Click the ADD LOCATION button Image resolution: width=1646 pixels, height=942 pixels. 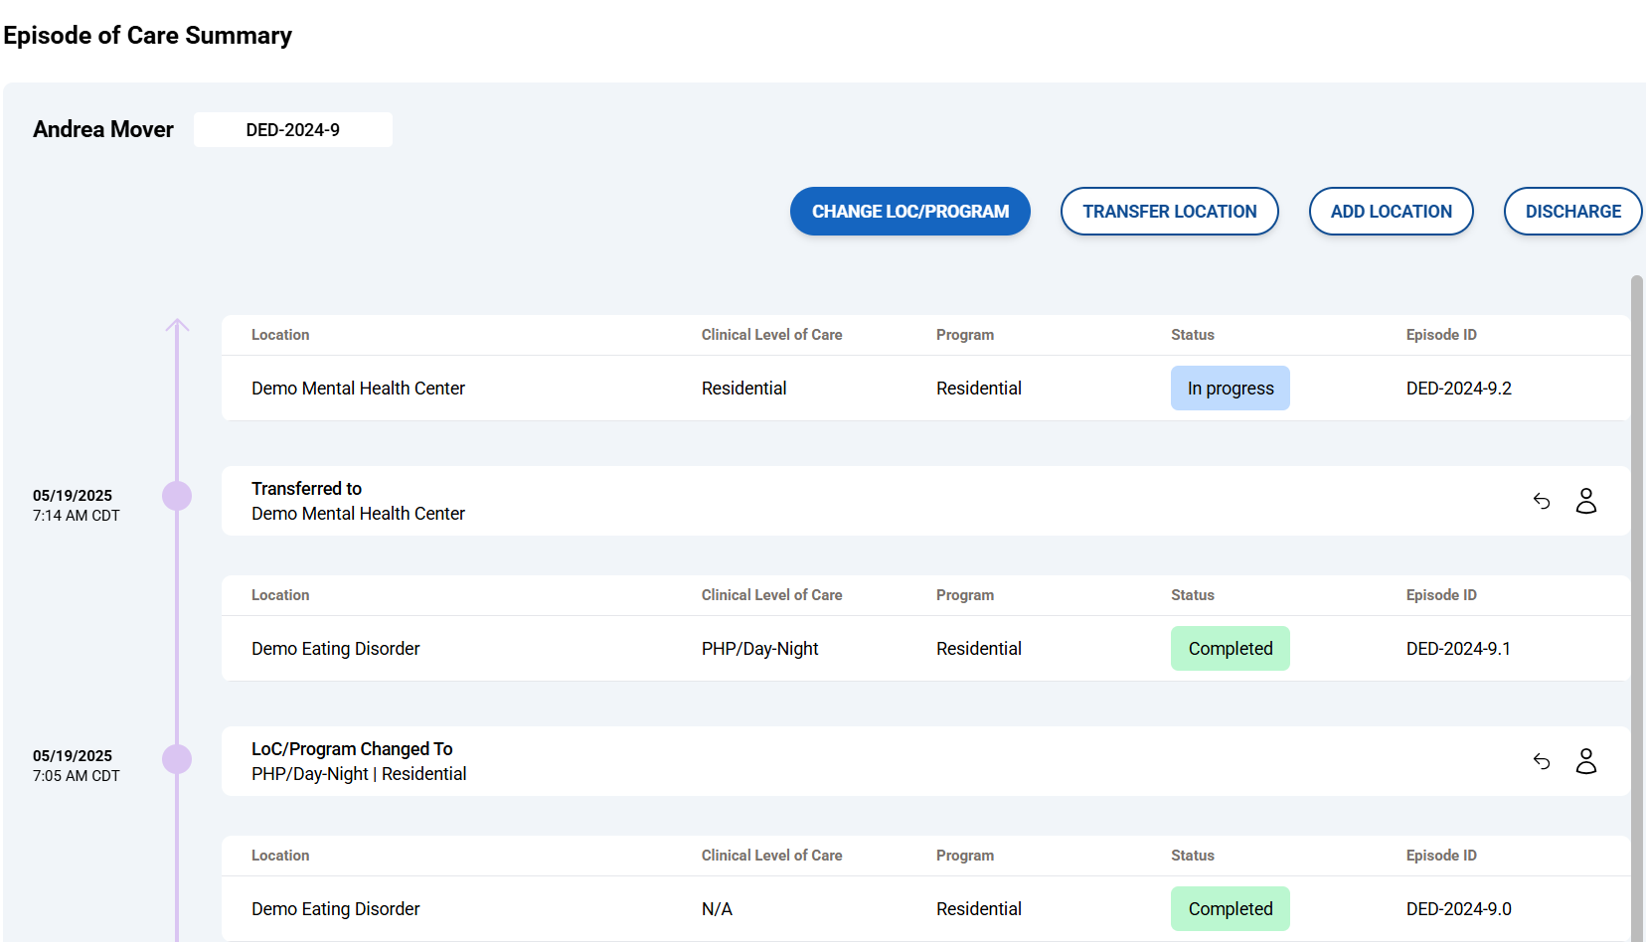1391,212
